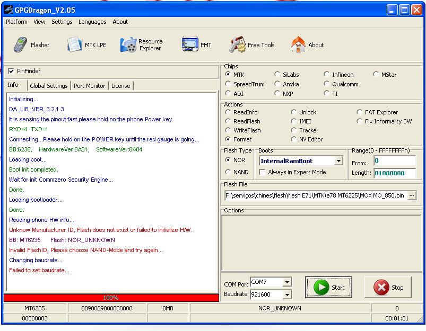Choose the Qualcomm chip option
Screen dimensions: 426x331
(x=327, y=84)
